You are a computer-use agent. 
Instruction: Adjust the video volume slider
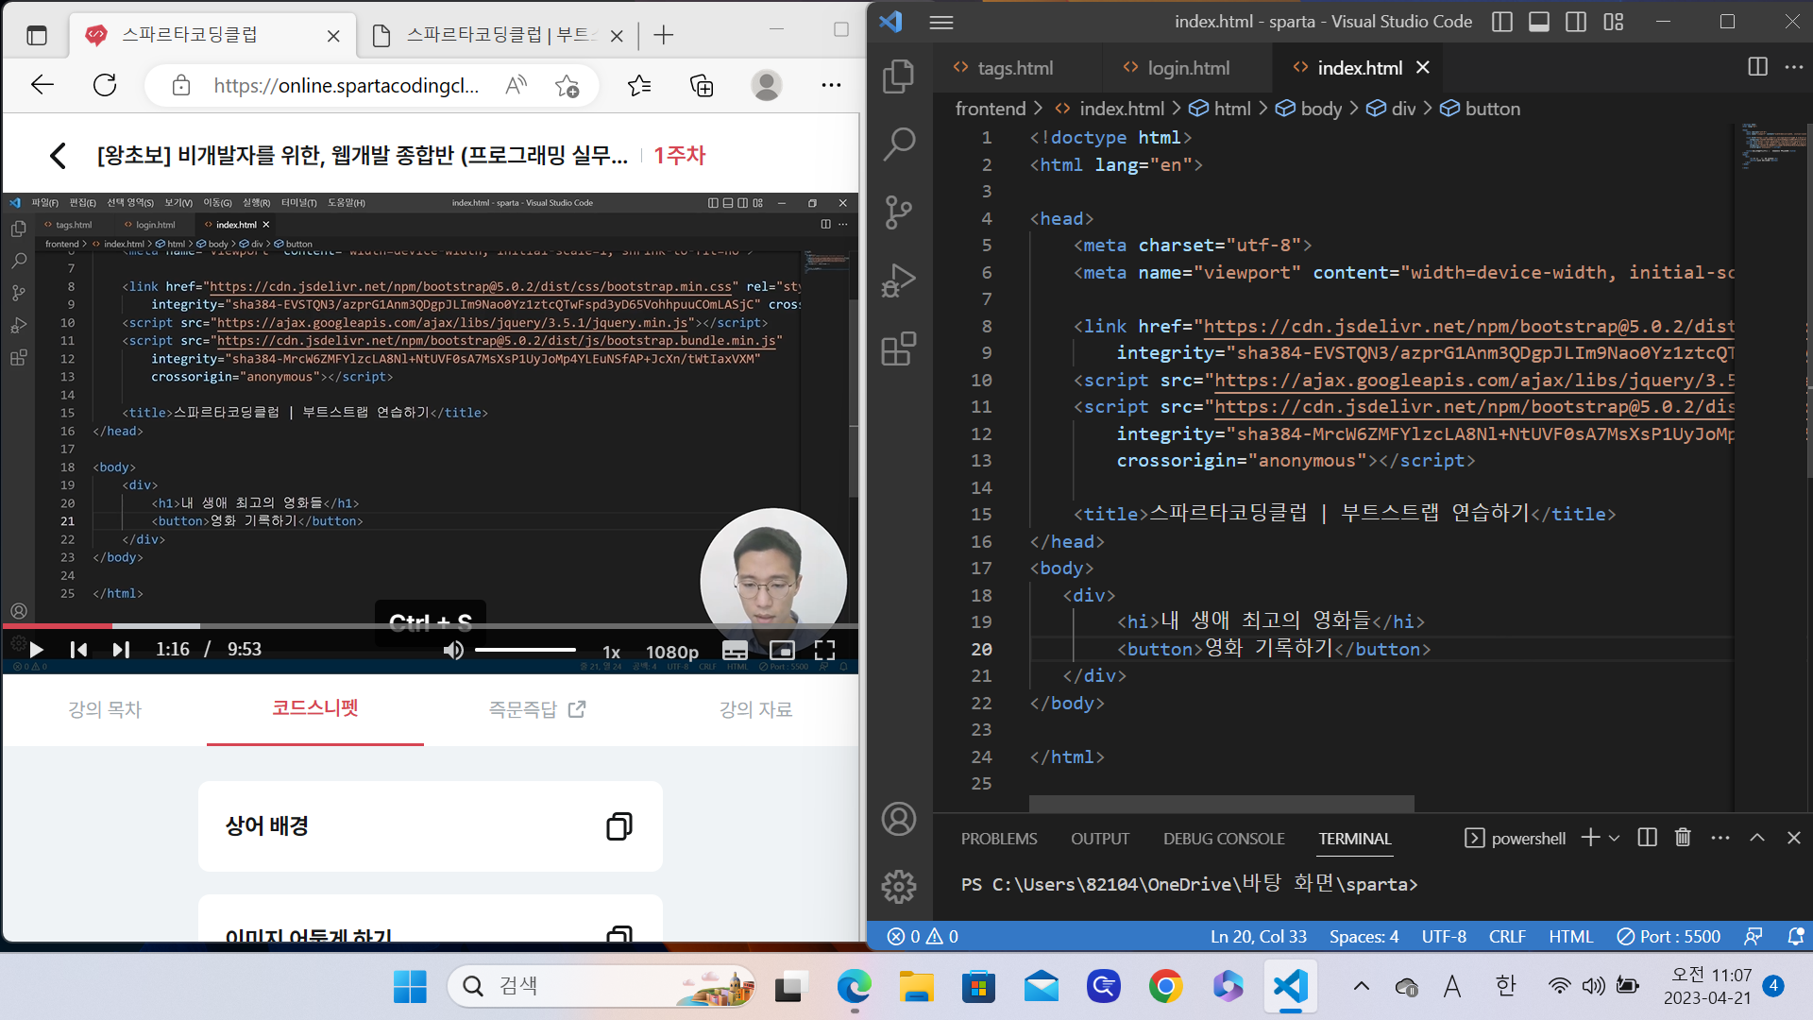(525, 650)
